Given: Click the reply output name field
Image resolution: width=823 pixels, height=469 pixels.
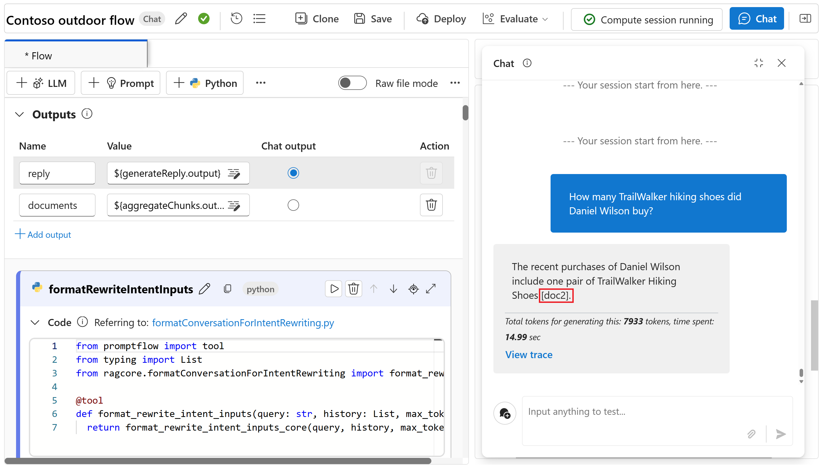Looking at the screenshot, I should click(57, 173).
